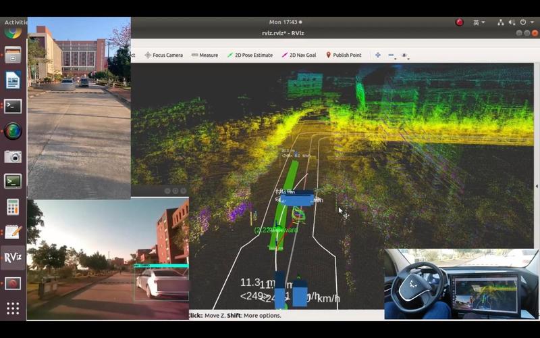Image resolution: width=540 pixels, height=338 pixels.
Task: Launch the Files manager from the dock
Action: point(13,55)
